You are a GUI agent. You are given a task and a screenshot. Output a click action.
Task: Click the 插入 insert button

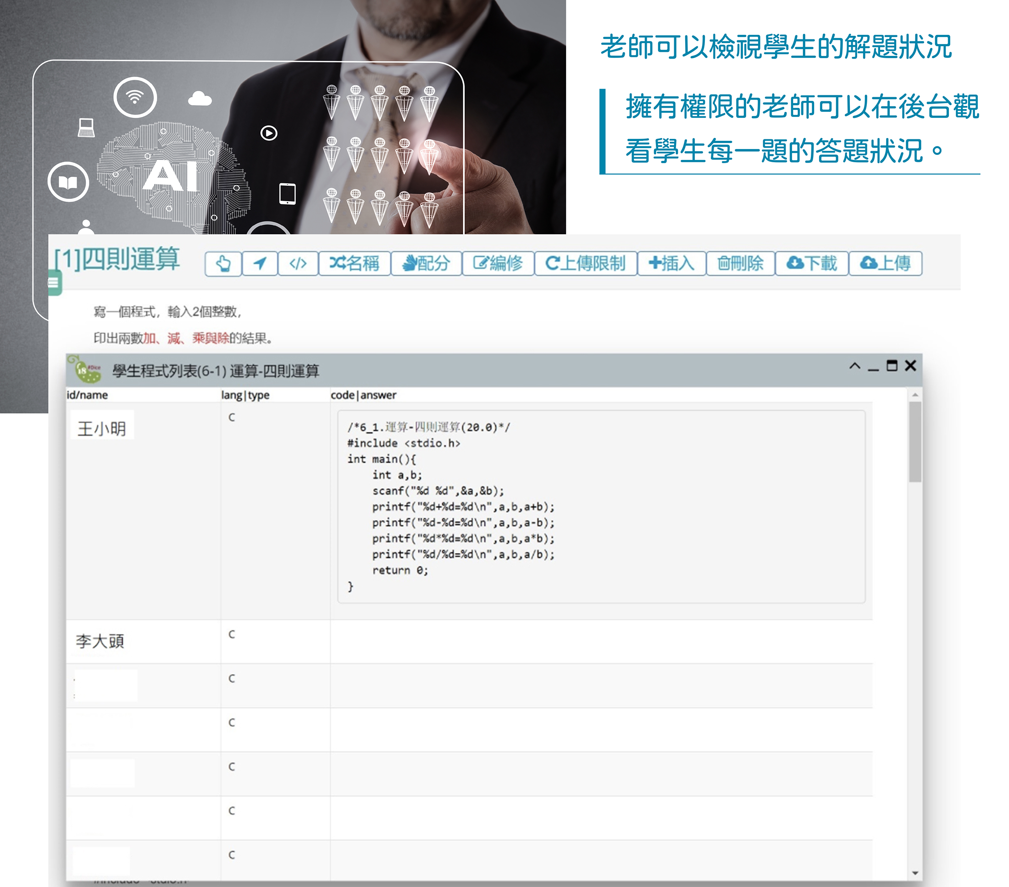click(x=671, y=264)
